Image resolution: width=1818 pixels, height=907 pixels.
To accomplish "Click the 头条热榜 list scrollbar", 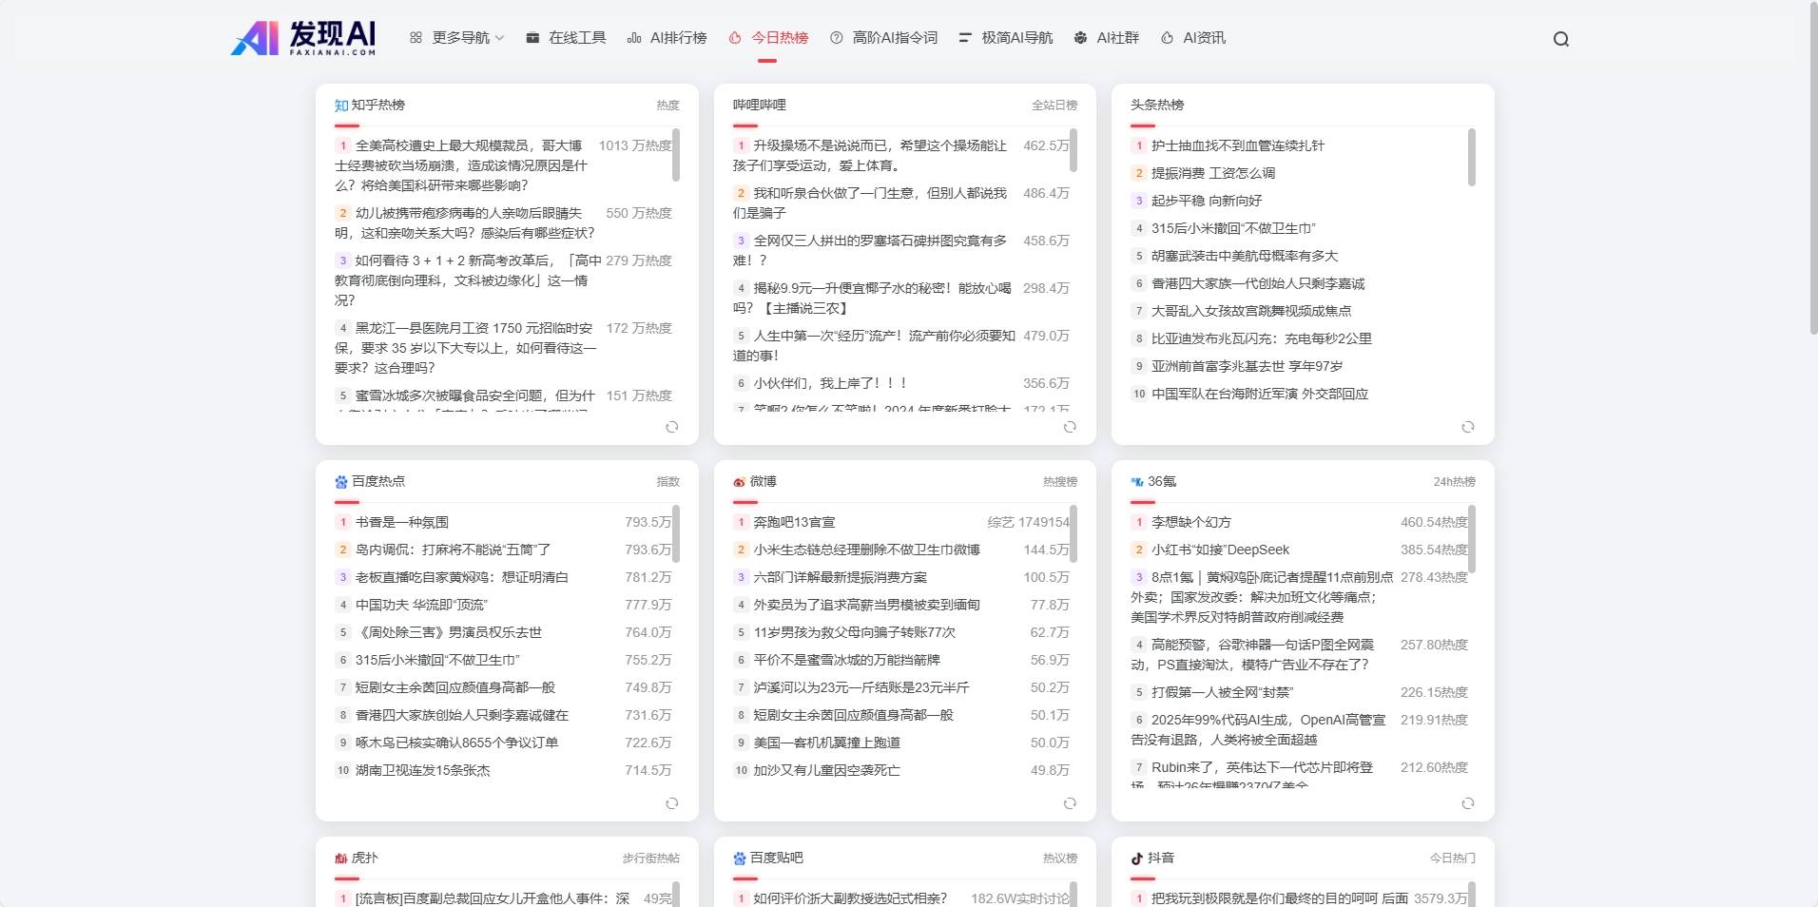I will (x=1472, y=157).
